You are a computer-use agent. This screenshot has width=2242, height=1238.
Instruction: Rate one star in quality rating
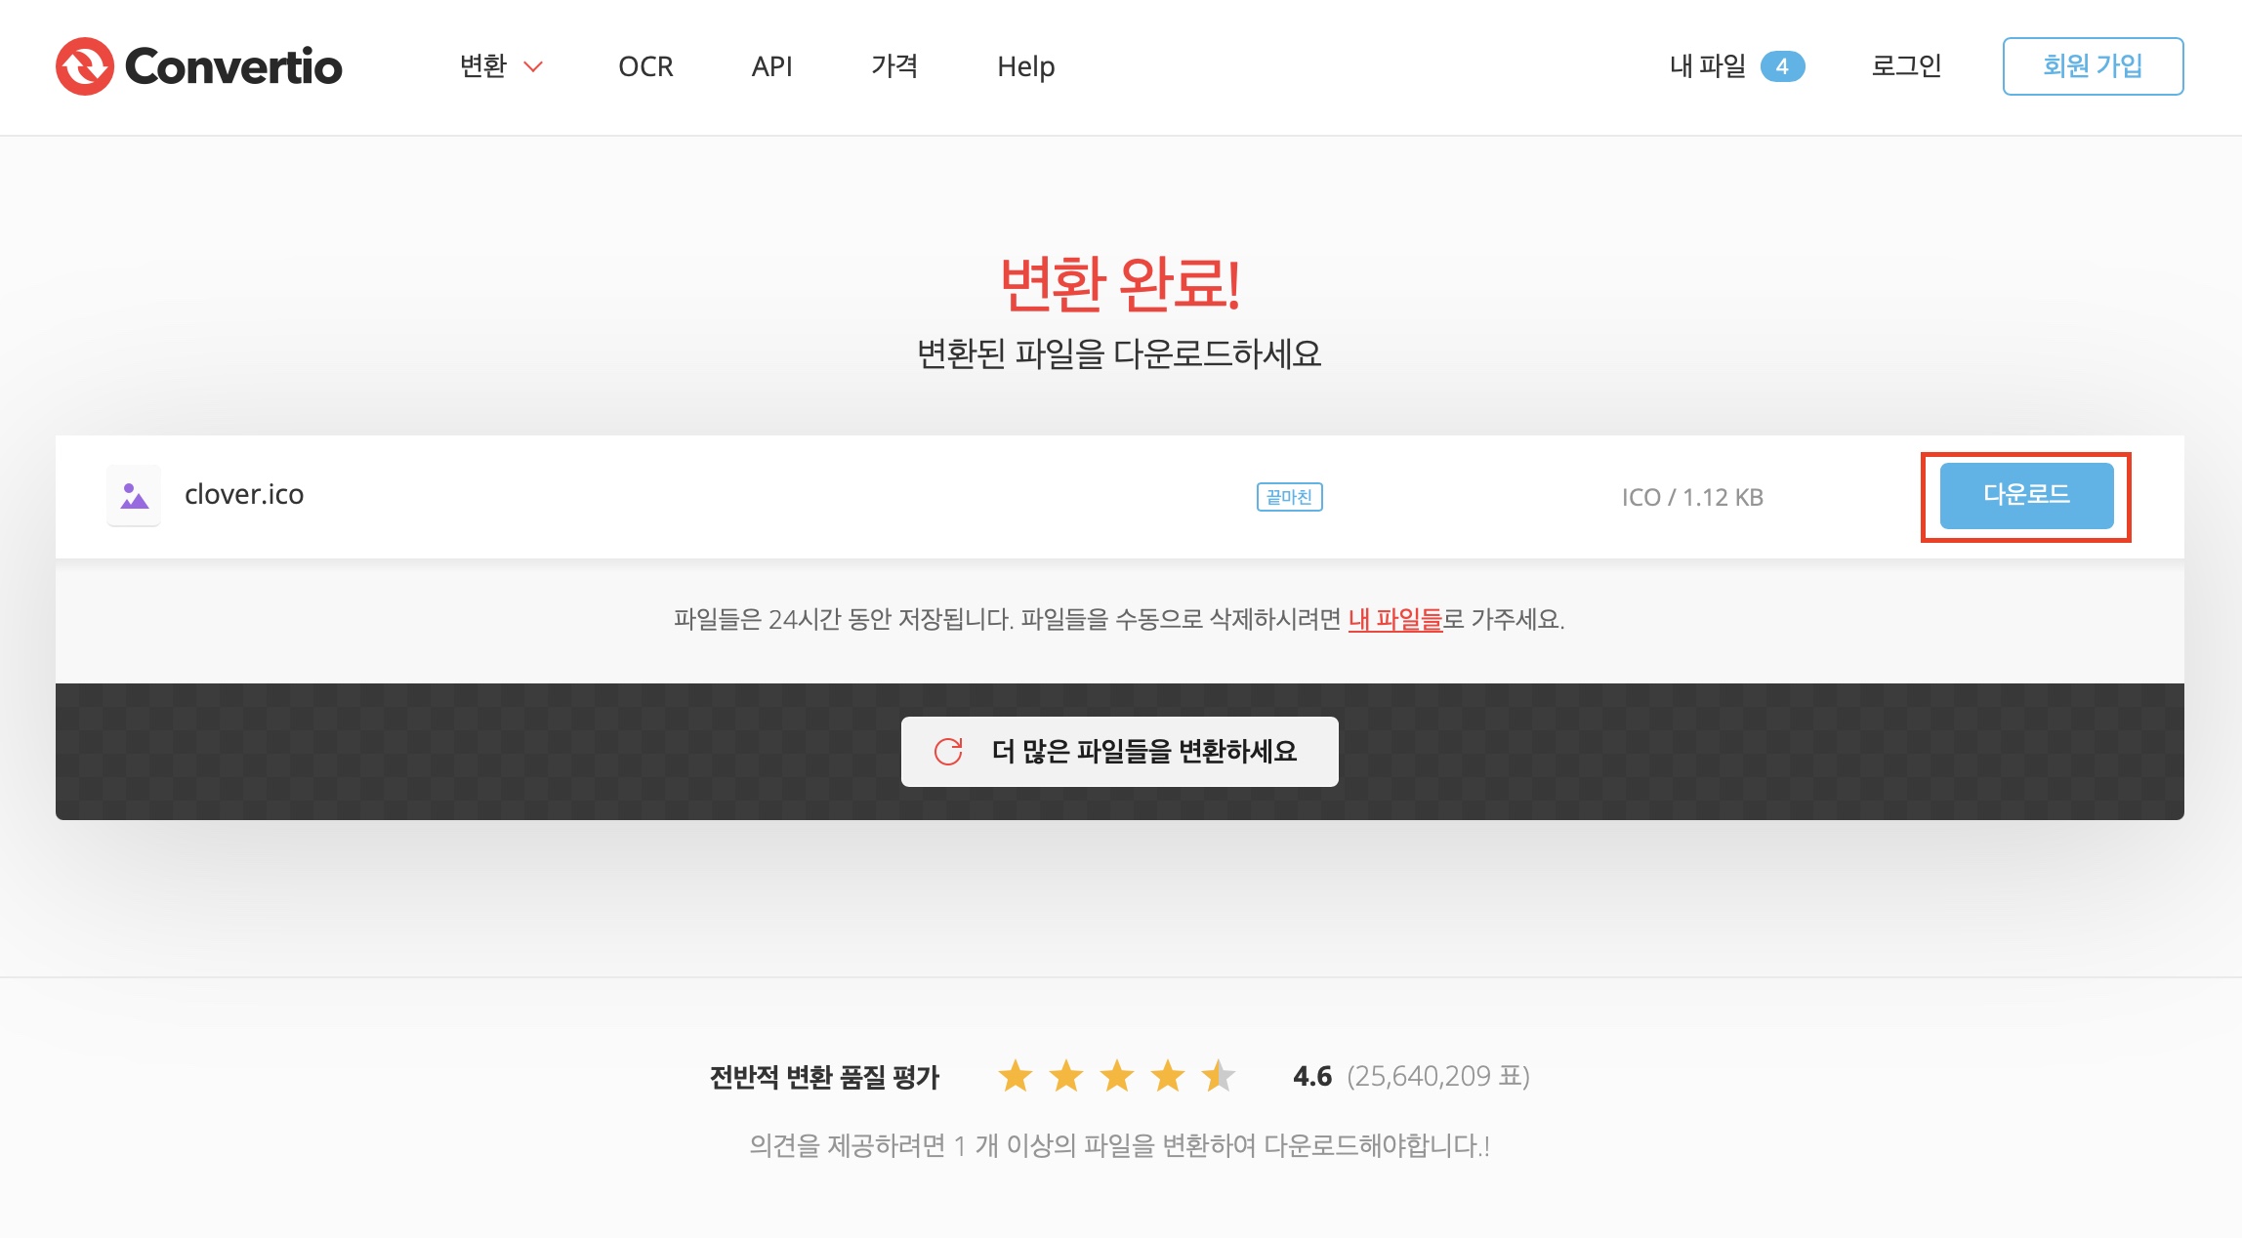coord(1016,1076)
